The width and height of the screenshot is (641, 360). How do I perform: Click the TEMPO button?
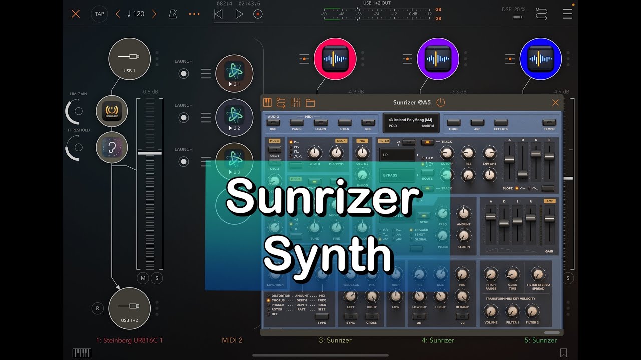549,123
